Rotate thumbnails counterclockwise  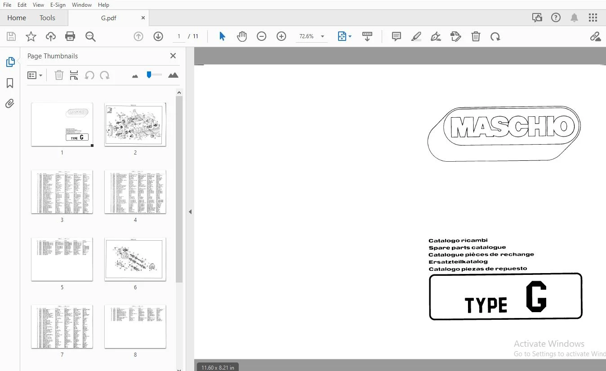pyautogui.click(x=89, y=75)
